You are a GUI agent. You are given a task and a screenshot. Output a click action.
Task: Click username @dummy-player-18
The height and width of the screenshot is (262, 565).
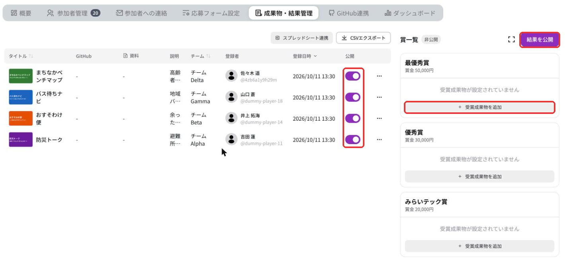tap(261, 101)
